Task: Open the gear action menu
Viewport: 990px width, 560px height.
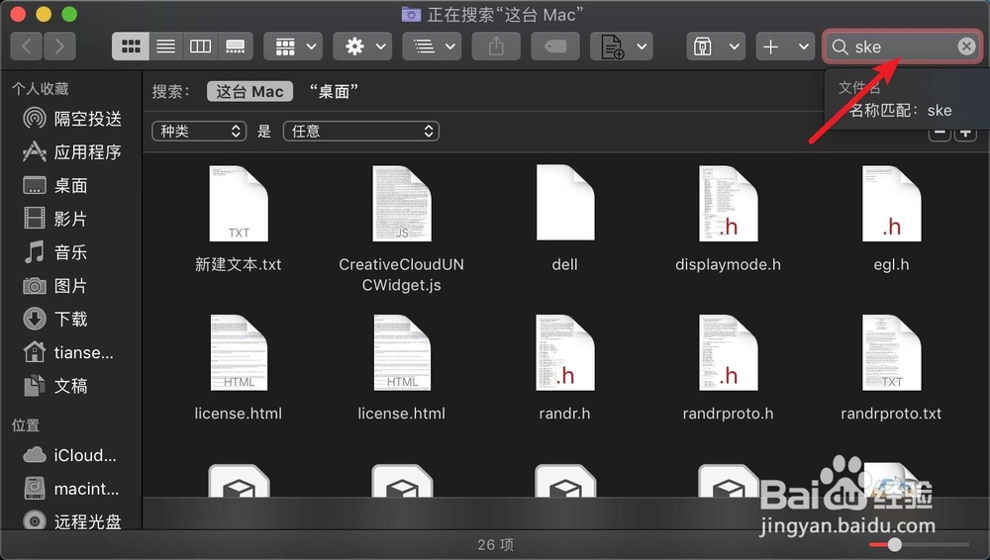Action: point(362,47)
